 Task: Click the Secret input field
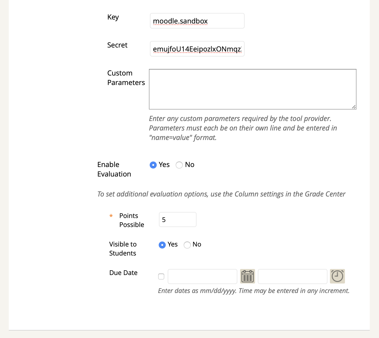click(x=197, y=49)
